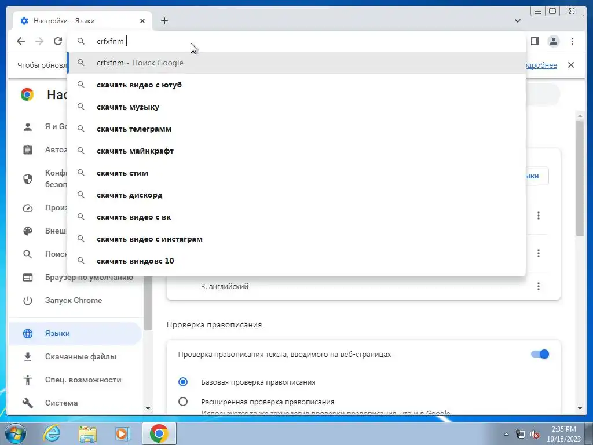Pick suggestion скачать видео с инстаграм
Screen dimensions: 593x445
(x=296, y=239)
